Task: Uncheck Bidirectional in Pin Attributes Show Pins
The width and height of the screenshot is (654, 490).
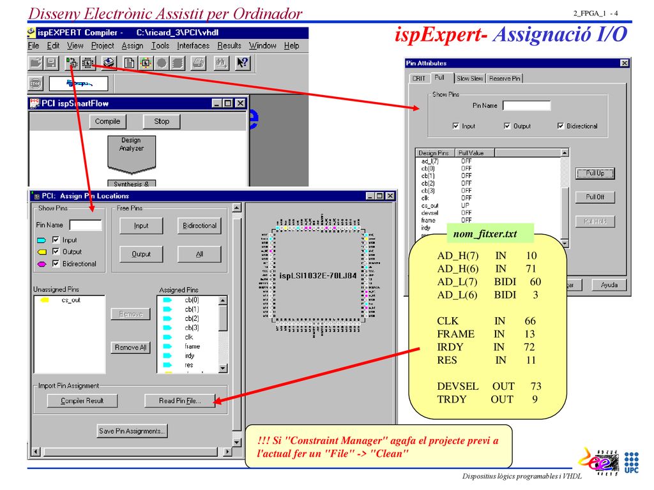Action: click(x=561, y=126)
